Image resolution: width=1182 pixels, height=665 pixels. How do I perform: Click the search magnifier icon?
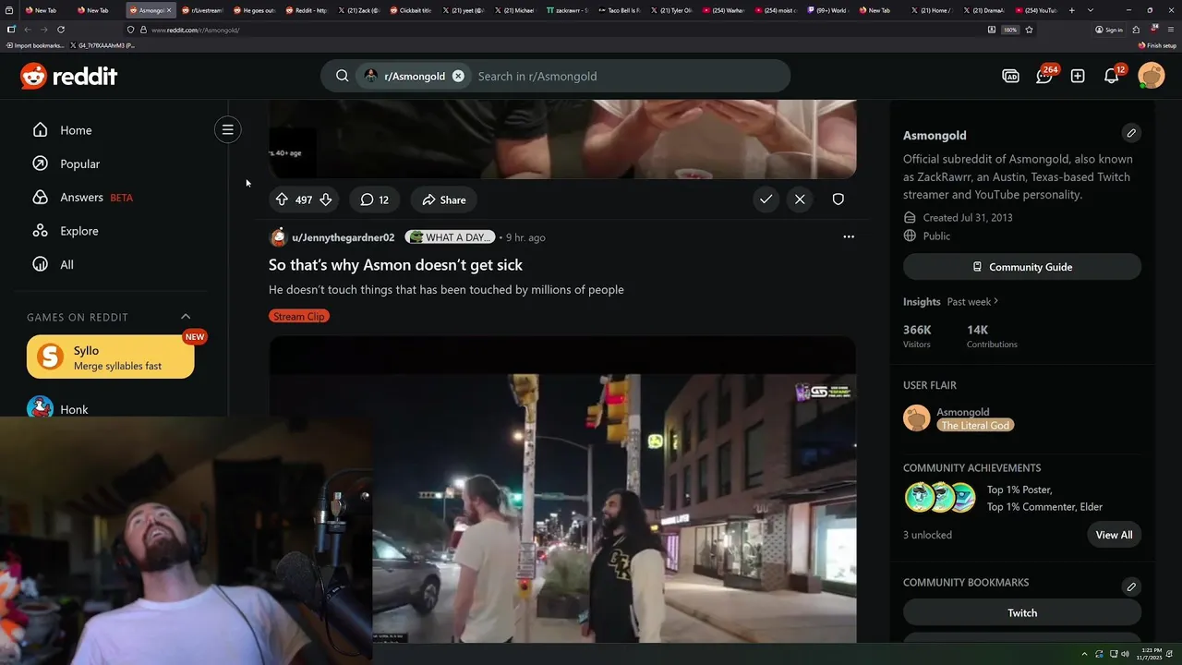tap(342, 76)
